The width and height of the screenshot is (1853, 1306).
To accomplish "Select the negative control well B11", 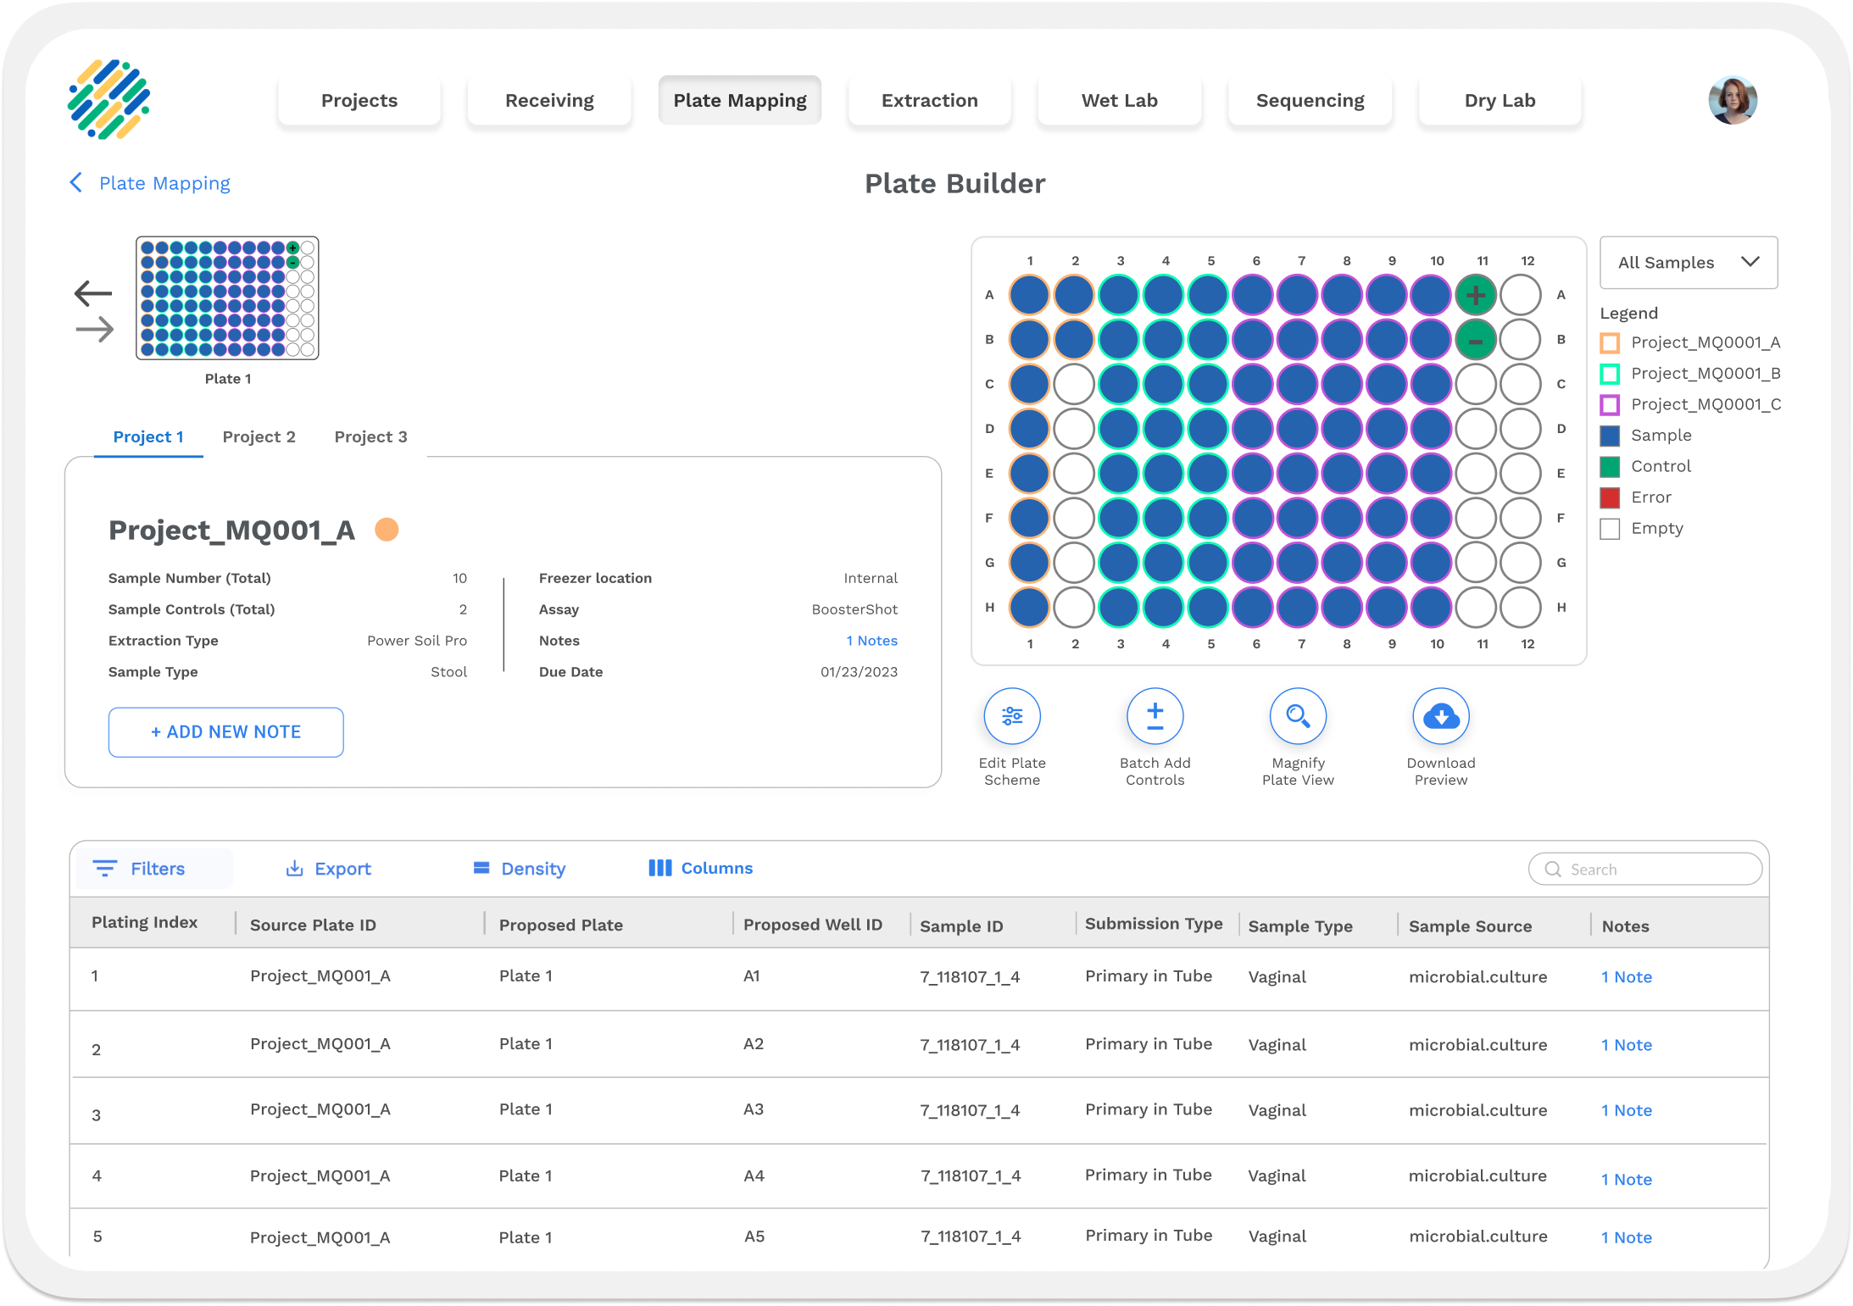I will pyautogui.click(x=1475, y=341).
